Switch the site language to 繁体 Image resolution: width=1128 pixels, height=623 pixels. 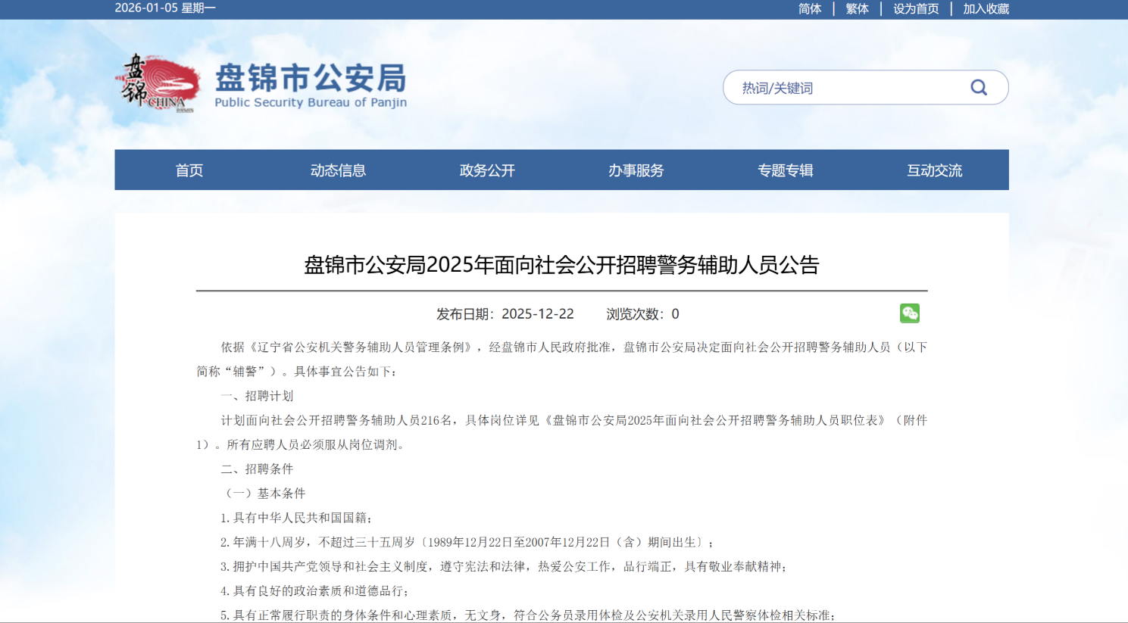coord(856,8)
